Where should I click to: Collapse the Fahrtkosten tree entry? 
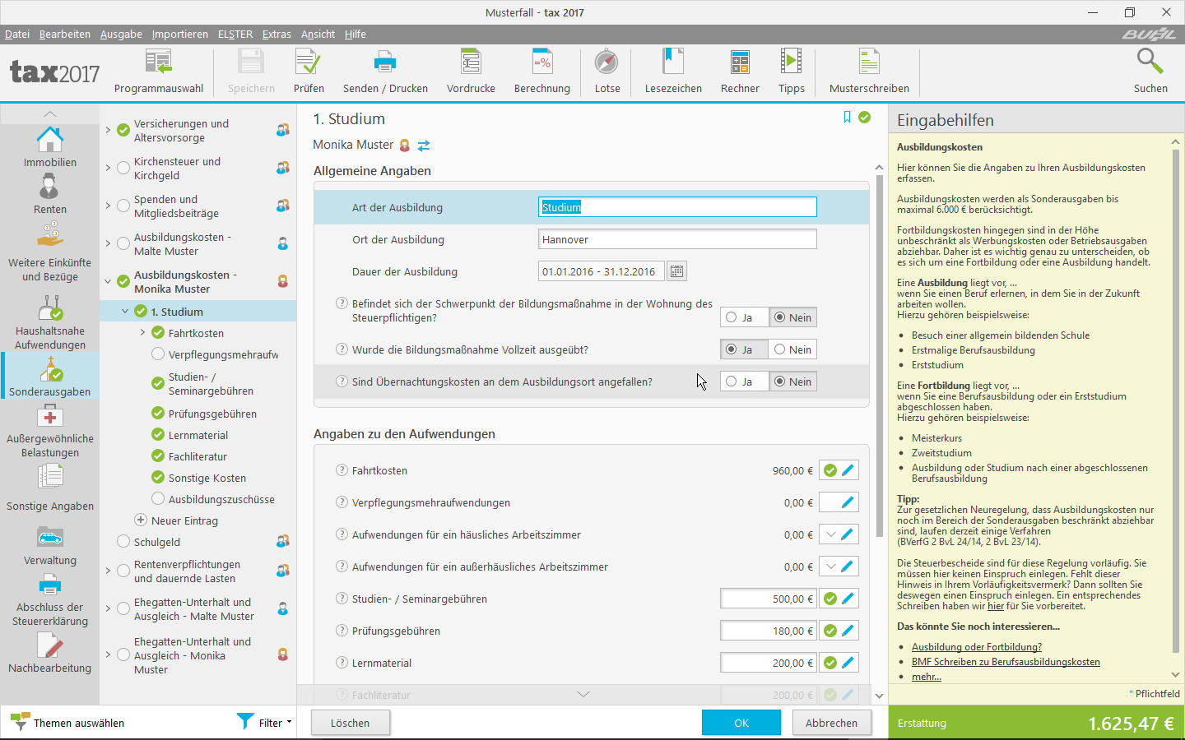tap(144, 334)
